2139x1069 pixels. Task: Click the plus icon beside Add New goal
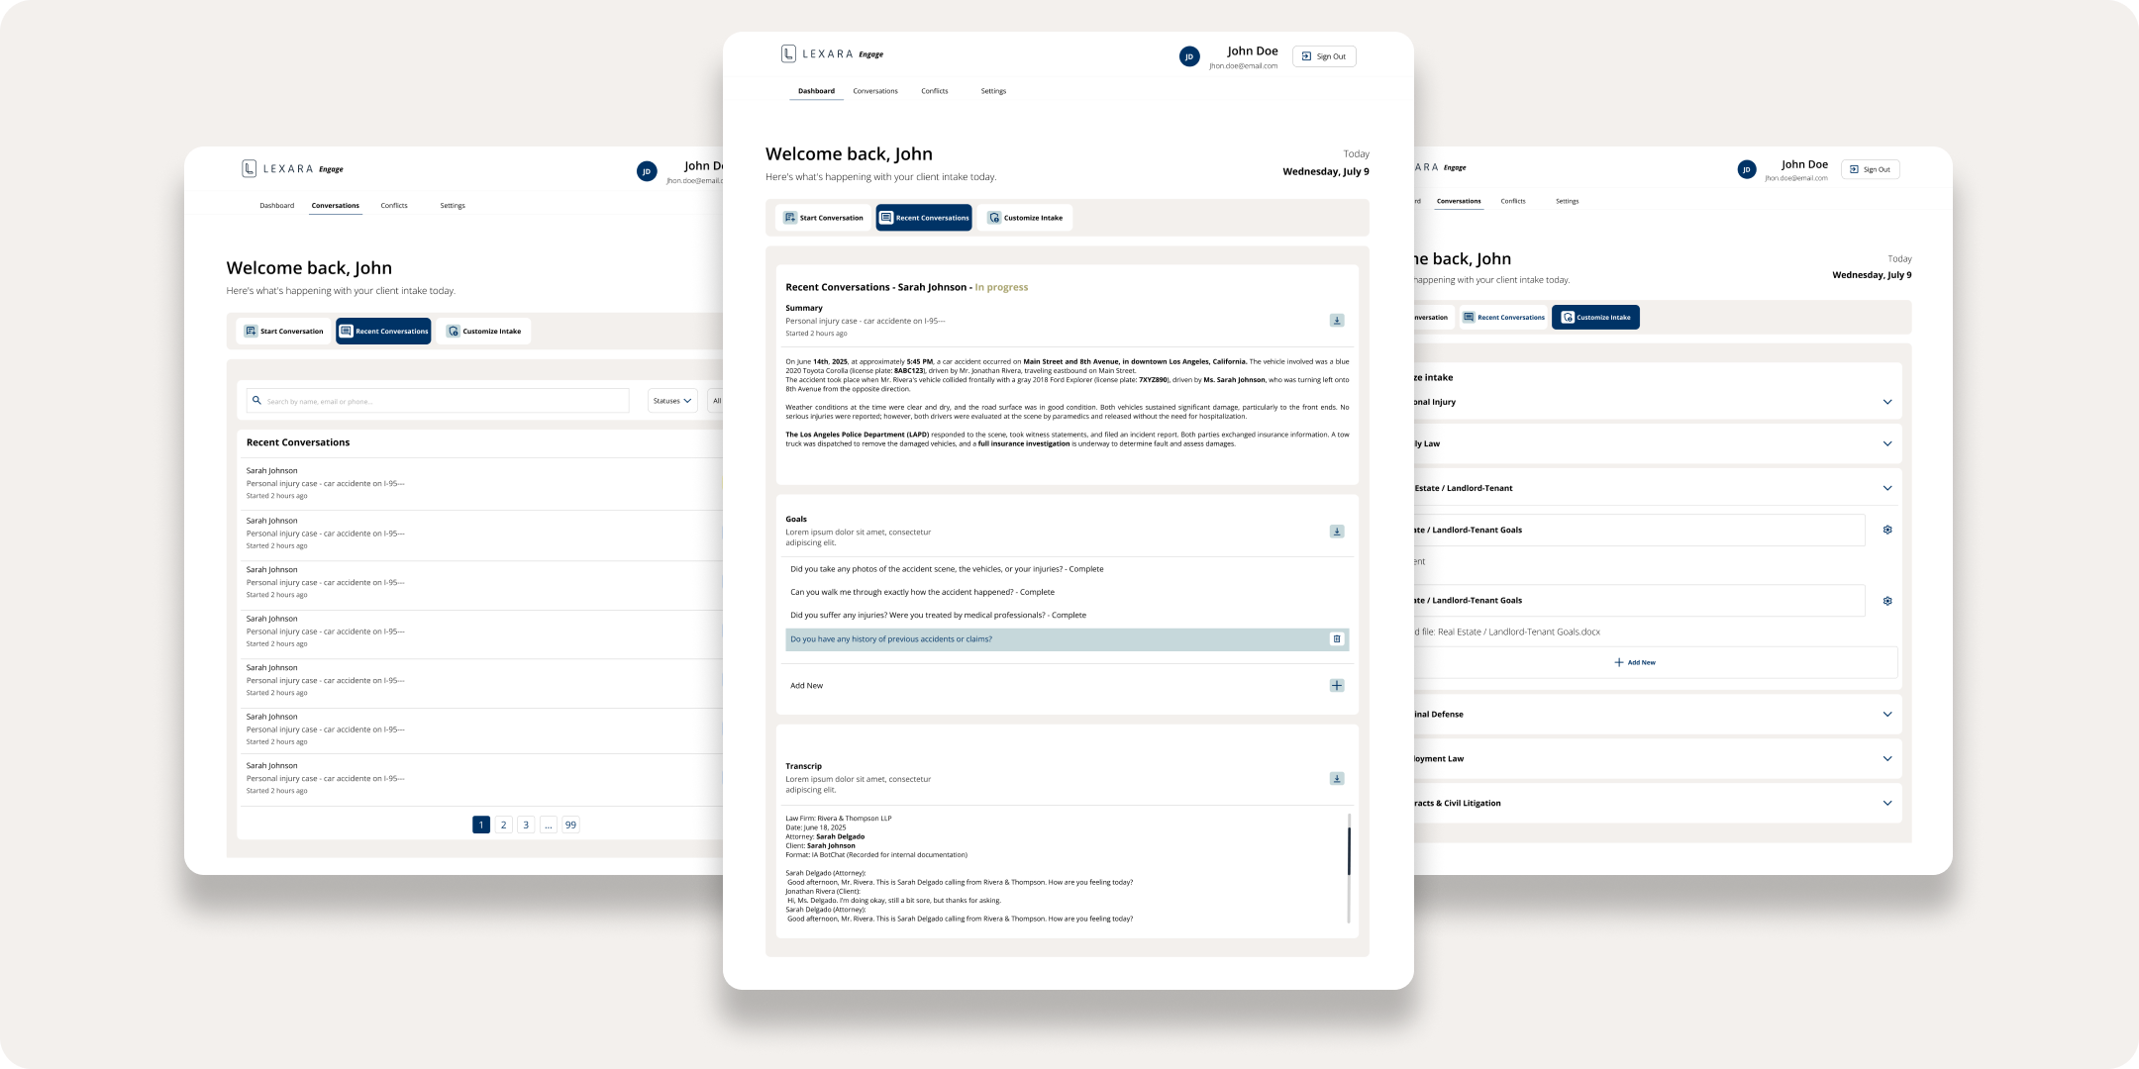tap(1336, 685)
